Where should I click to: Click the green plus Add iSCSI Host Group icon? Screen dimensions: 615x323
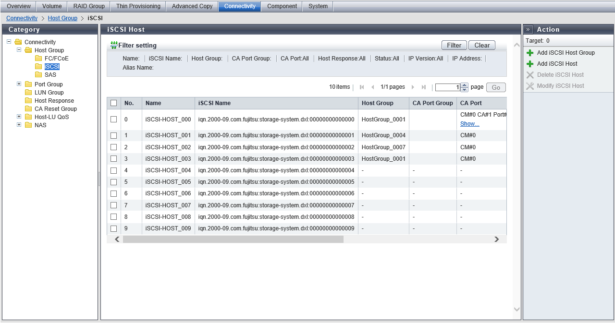(530, 53)
